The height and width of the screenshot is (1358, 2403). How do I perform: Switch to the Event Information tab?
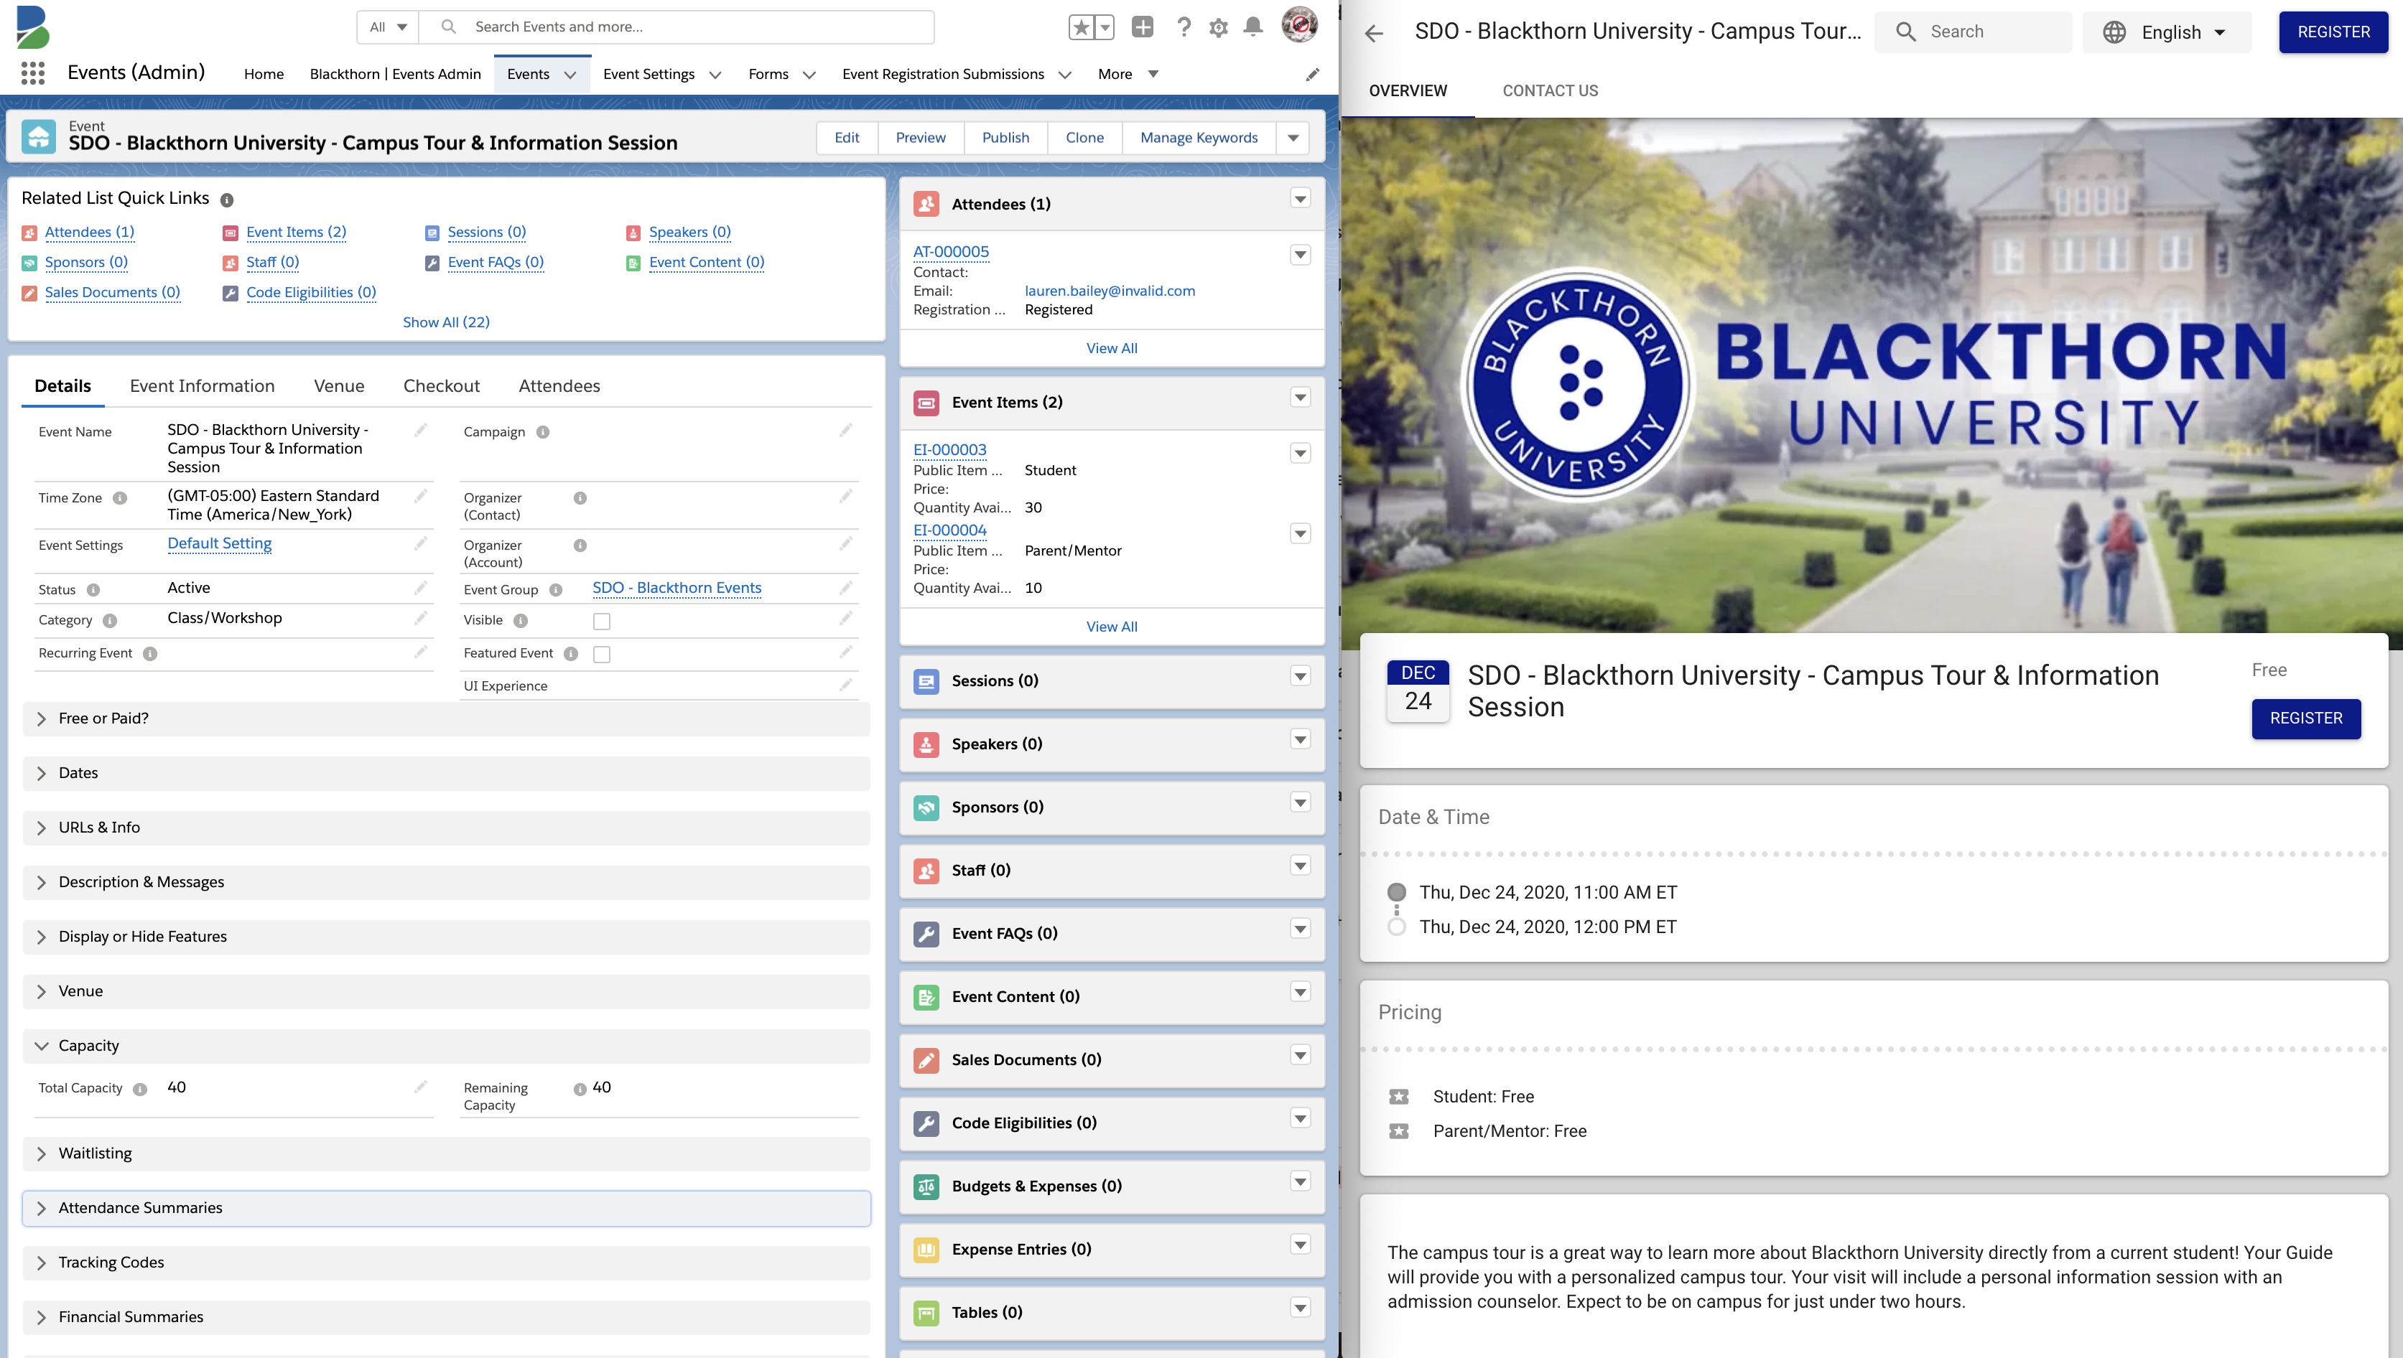(203, 386)
